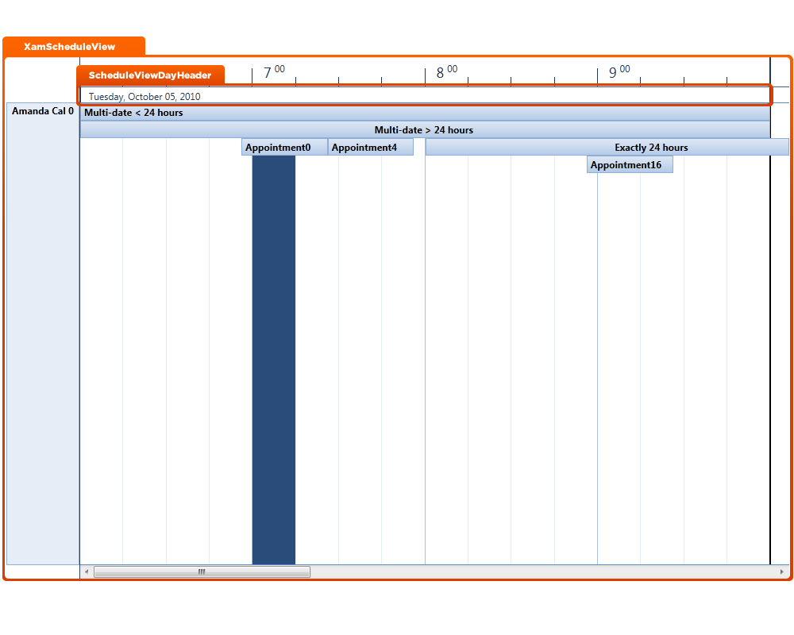
Task: Click the Tuesday, October 05, 2010 day header
Action: coord(425,96)
